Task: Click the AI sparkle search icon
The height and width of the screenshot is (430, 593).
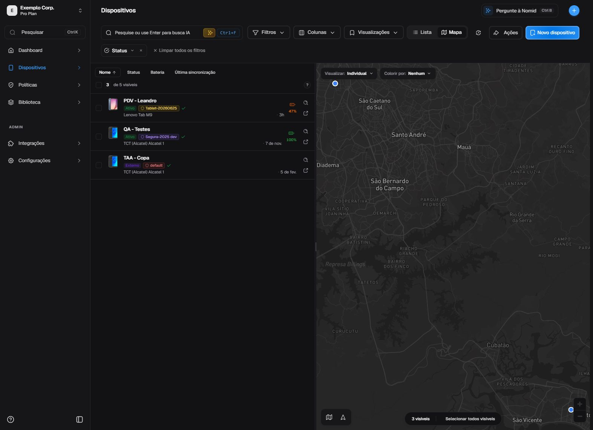Action: [209, 33]
